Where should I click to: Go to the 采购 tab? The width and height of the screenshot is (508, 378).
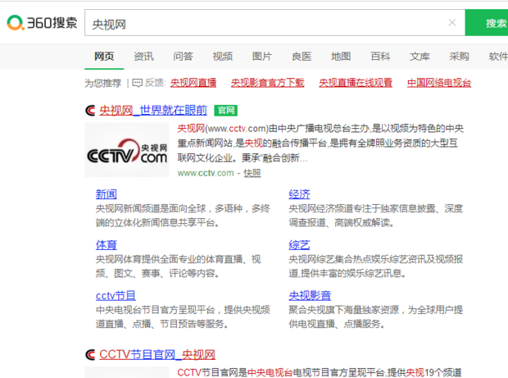(459, 57)
